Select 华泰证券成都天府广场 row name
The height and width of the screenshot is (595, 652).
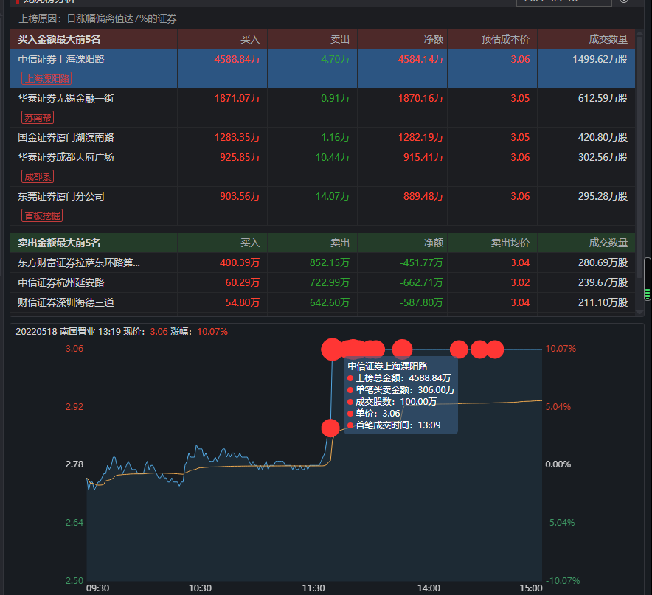point(66,158)
